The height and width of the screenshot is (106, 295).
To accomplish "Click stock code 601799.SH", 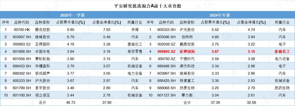I will pos(22,88).
